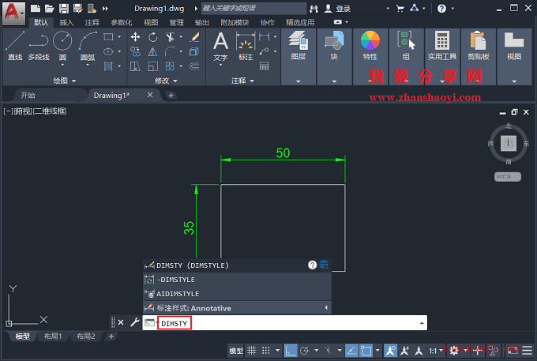Image resolution: width=537 pixels, height=361 pixels.
Task: Open the Utilities (实用工具) calculator panel
Action: (441, 57)
